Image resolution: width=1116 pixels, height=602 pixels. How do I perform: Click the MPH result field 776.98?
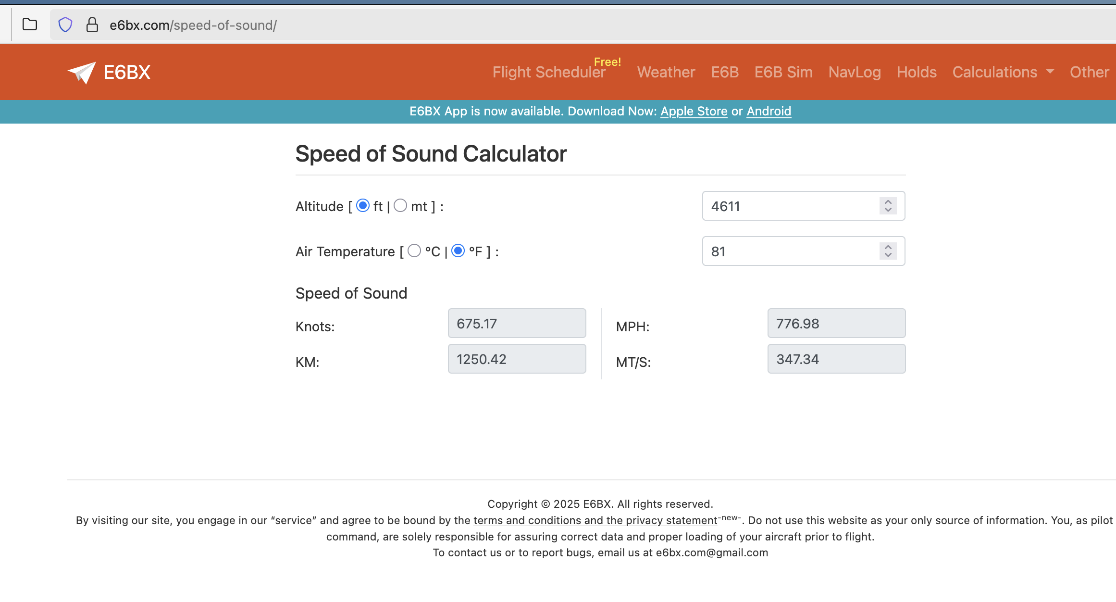[837, 323]
